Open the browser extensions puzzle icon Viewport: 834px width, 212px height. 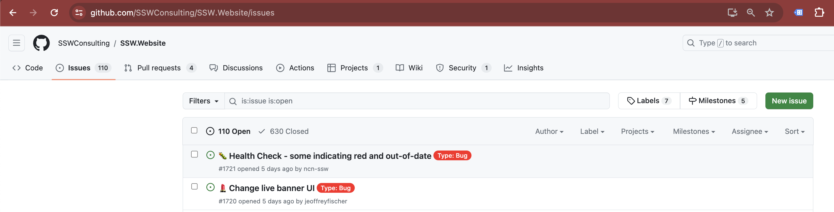(819, 13)
